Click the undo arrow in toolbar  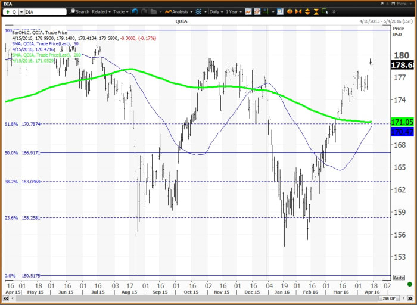[135, 12]
